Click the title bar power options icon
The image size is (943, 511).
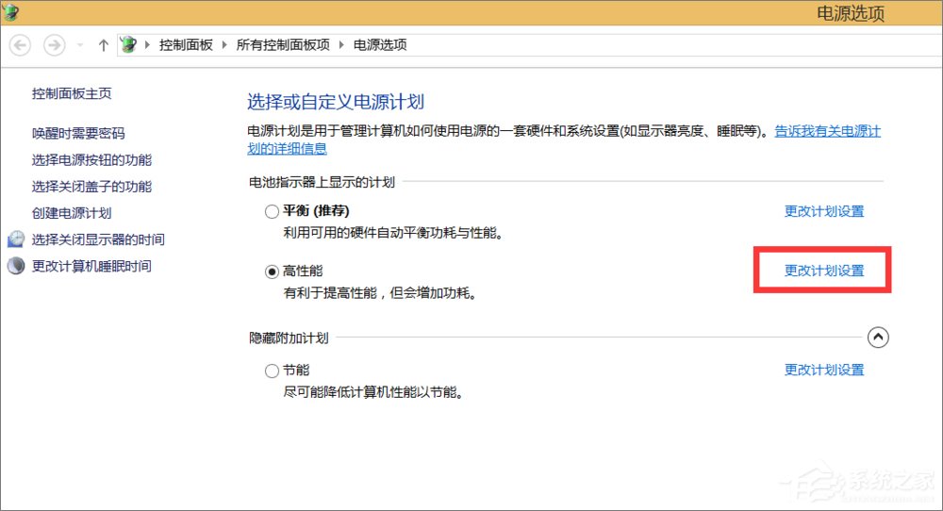click(10, 11)
